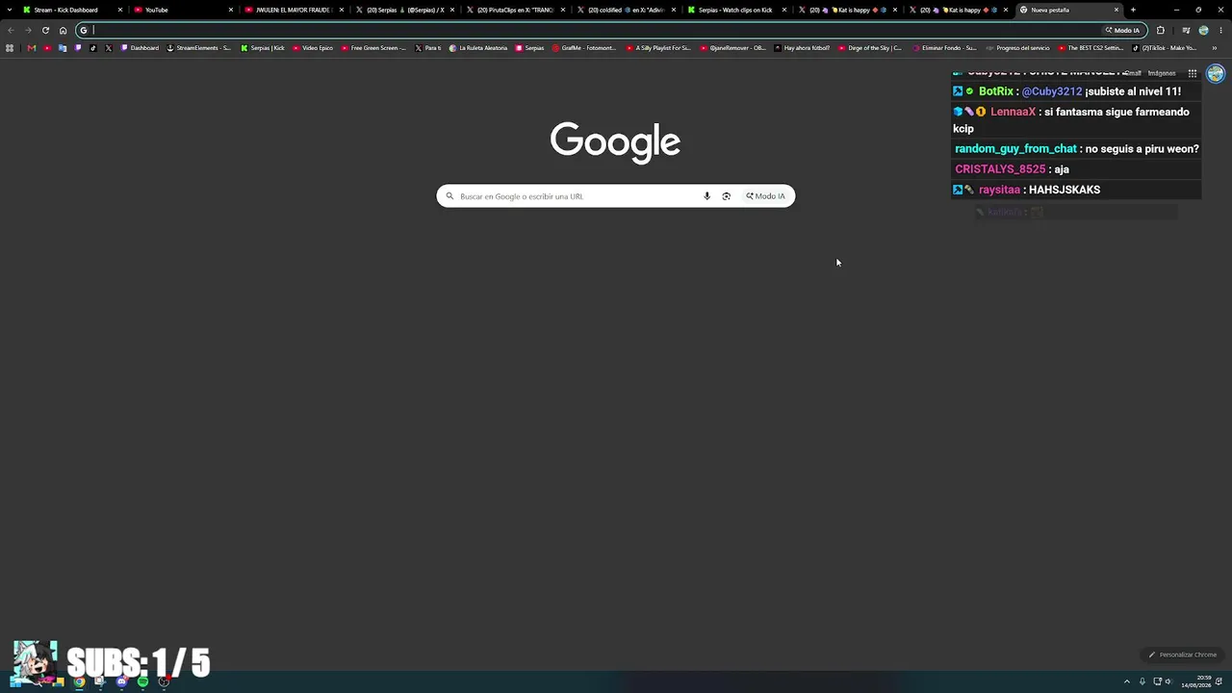Open the tab search dropdown arrow
This screenshot has height=693, width=1232.
point(12,10)
